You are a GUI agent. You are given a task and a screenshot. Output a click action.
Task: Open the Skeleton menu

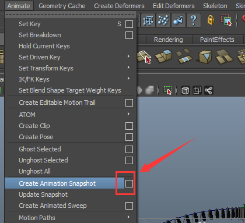point(215,6)
